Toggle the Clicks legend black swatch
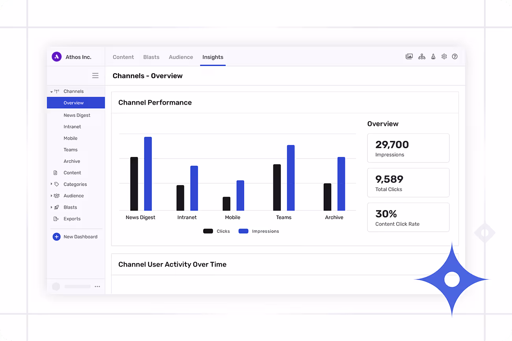The image size is (512, 341). pos(208,231)
